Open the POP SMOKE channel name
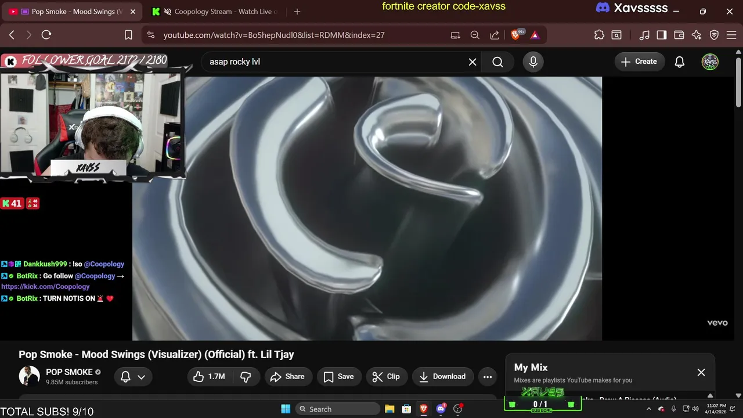The image size is (743, 418). coord(69,372)
